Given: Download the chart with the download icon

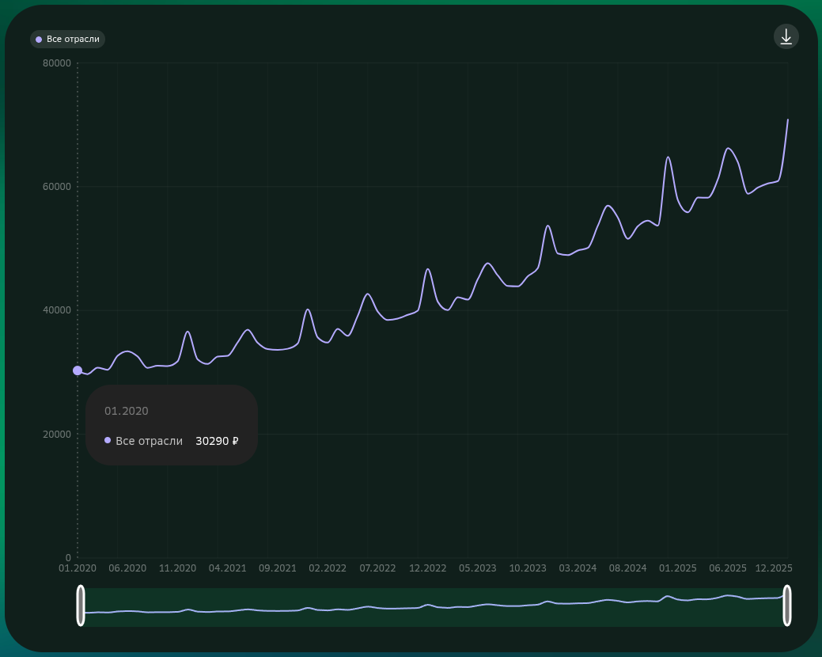Looking at the screenshot, I should (x=786, y=36).
